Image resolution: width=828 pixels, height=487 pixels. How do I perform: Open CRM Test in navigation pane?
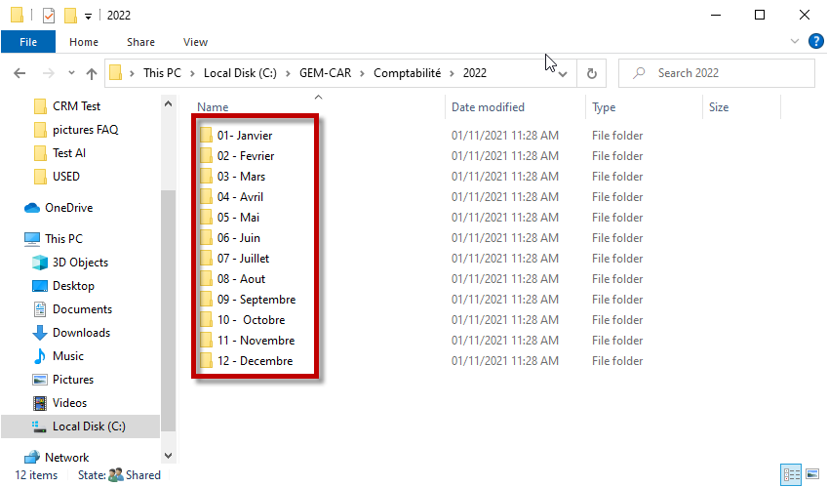[76, 106]
